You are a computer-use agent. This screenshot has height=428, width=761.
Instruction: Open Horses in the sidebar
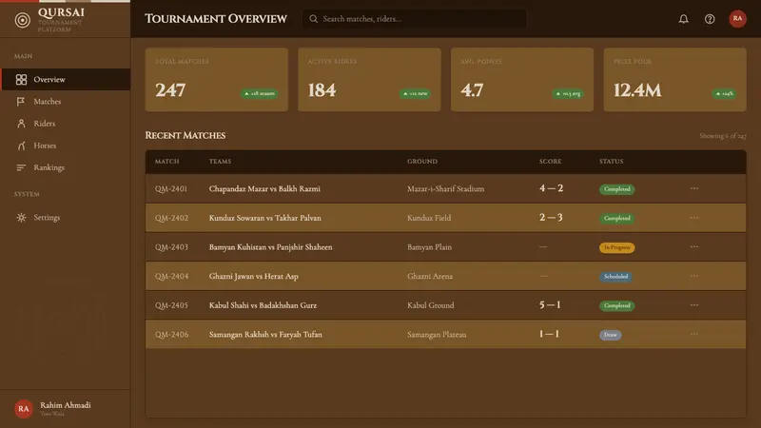[x=66, y=146]
